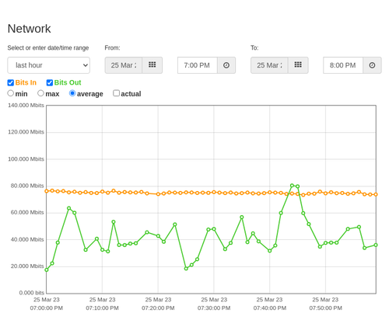389x313 pixels.
Task: Click the To date field showing 25 Mar
Action: [269, 65]
